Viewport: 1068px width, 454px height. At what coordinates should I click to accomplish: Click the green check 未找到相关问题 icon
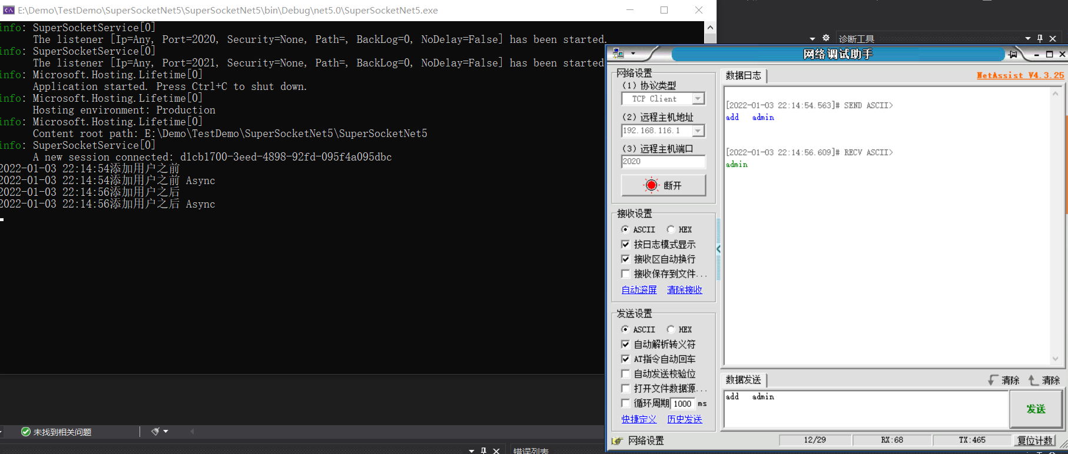[25, 432]
